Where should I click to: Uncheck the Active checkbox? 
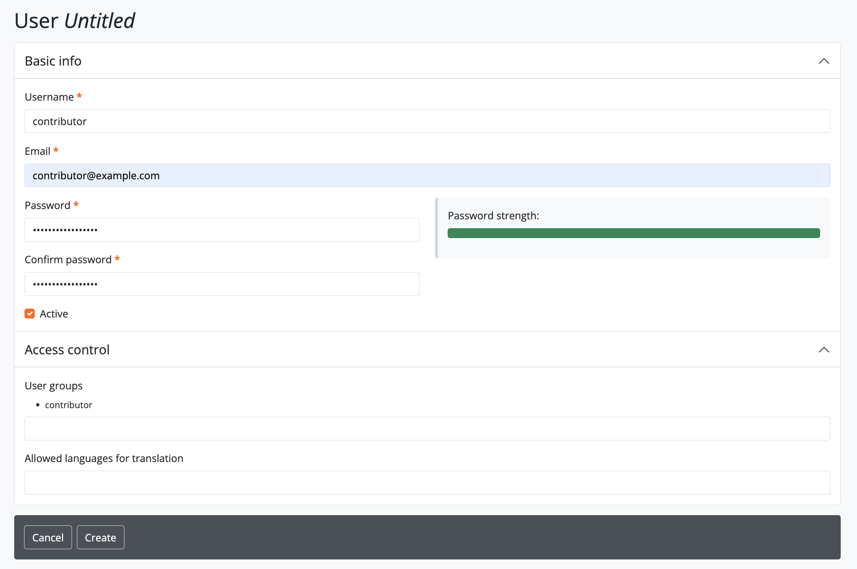29,314
